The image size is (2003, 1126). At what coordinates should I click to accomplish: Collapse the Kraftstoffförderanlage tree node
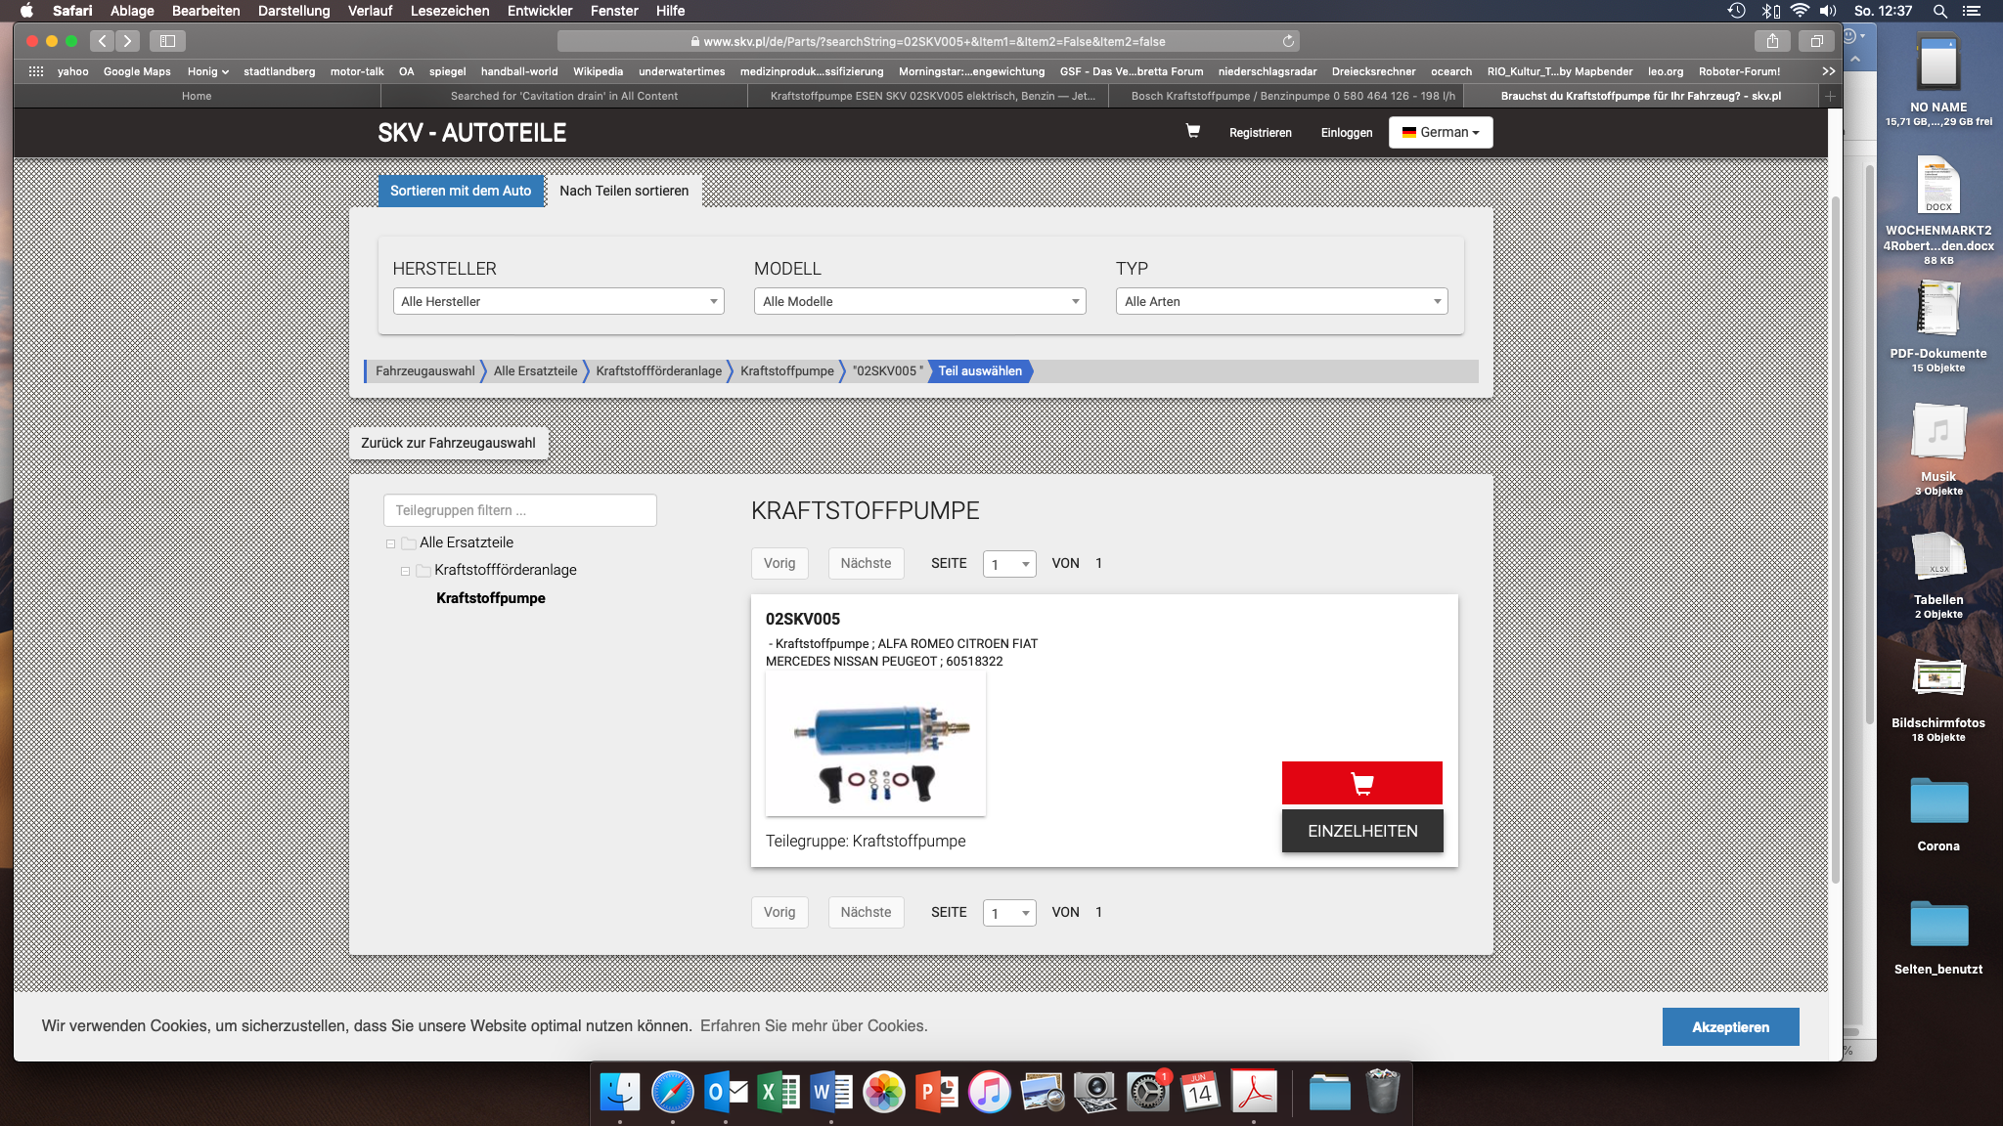405,571
